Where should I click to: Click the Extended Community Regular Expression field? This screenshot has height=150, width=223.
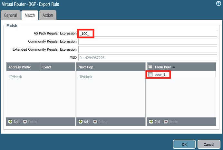click(148, 50)
